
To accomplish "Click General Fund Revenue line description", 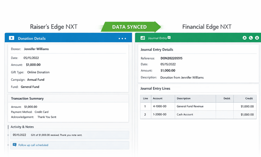I will tap(190, 107).
